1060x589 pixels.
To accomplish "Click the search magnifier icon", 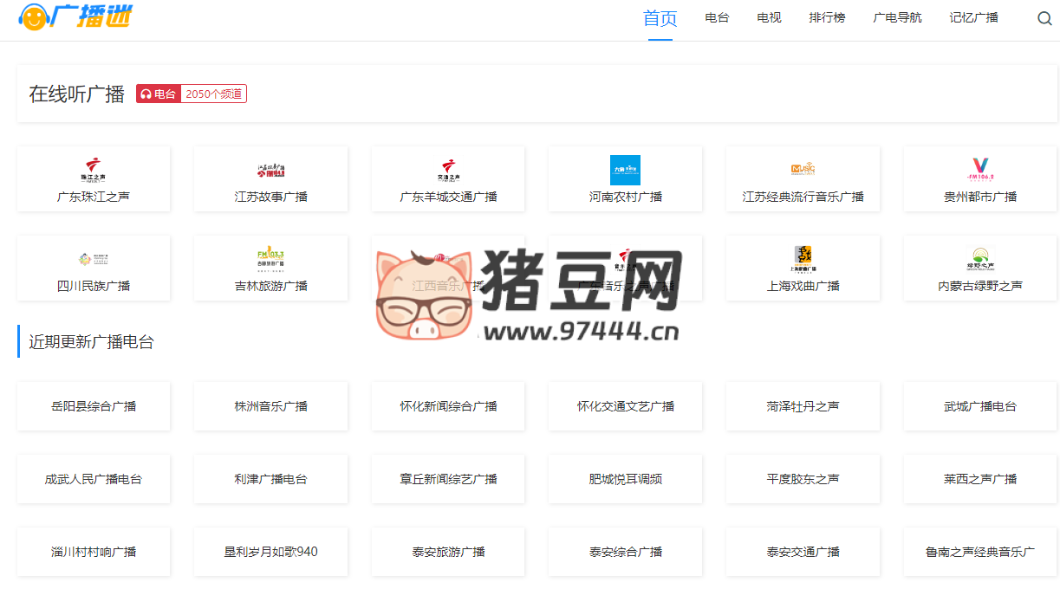I will coord(1044,18).
